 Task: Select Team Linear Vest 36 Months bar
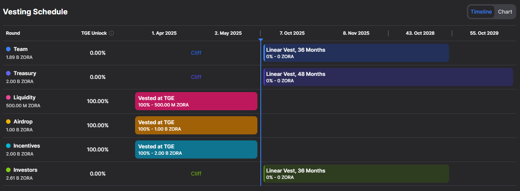[356, 53]
